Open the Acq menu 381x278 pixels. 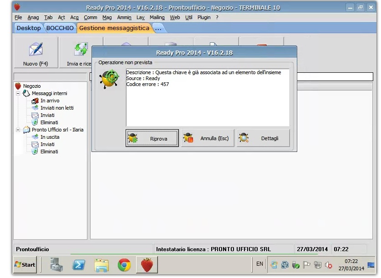(74, 17)
